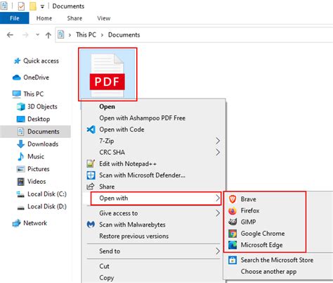Click the New folder quick access toolbar icon

click(x=33, y=6)
